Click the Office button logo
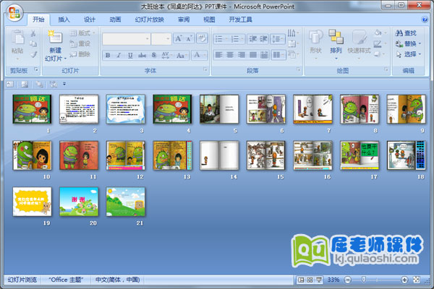The width and height of the screenshot is (434, 289). point(14,12)
